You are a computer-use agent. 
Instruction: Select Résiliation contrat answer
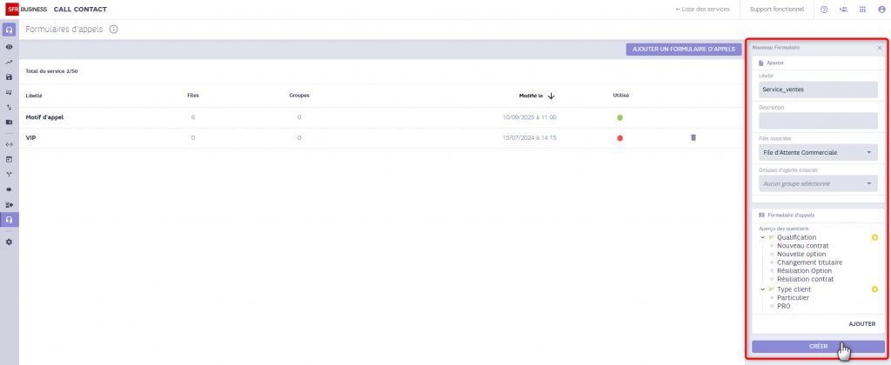tap(805, 279)
